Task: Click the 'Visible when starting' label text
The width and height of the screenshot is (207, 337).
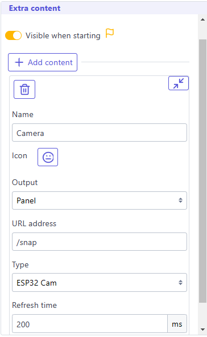Action: [63, 35]
